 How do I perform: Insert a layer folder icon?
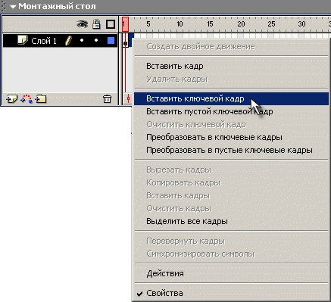(41, 99)
